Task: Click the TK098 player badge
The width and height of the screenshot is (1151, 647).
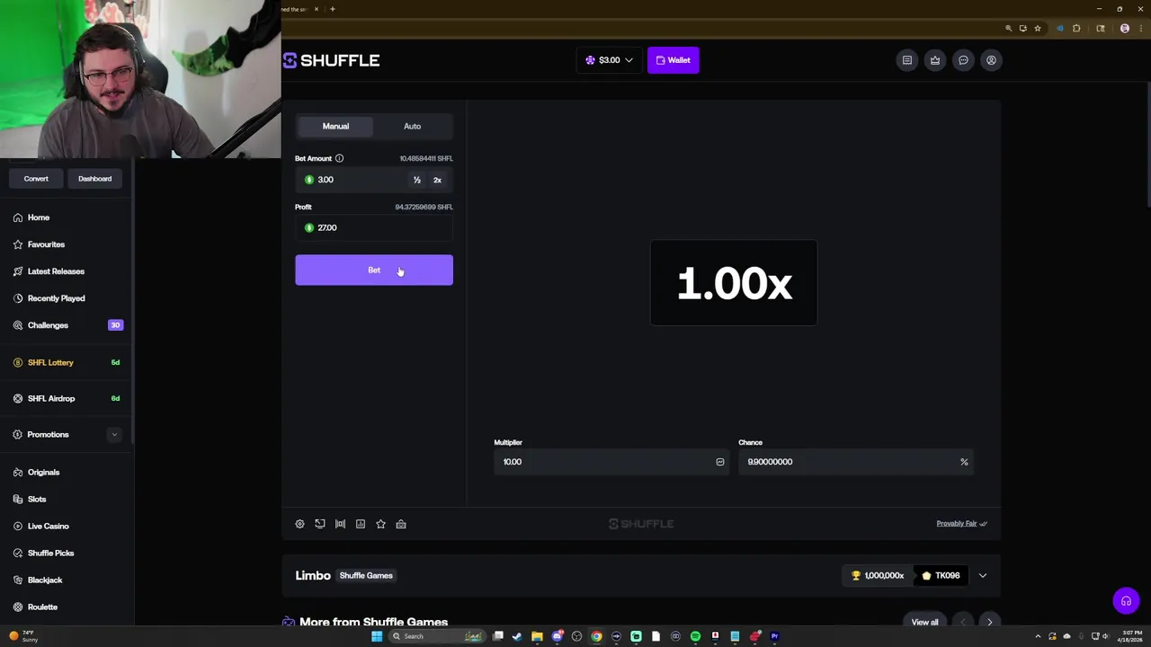Action: click(941, 575)
